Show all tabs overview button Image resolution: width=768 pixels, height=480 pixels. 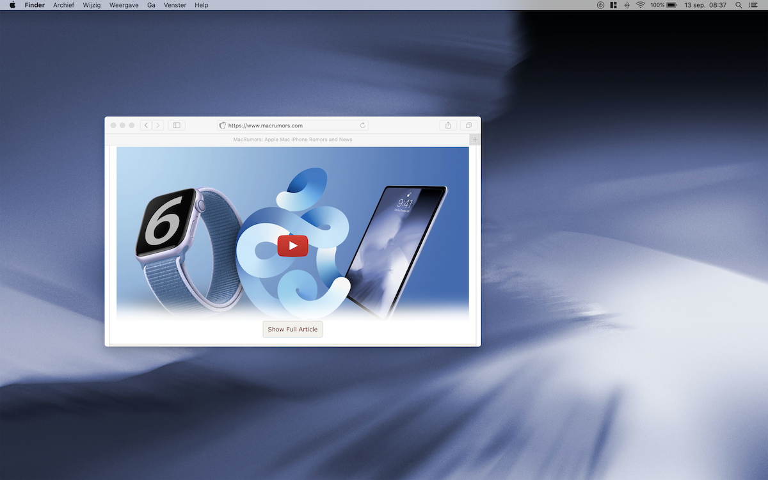click(x=468, y=125)
